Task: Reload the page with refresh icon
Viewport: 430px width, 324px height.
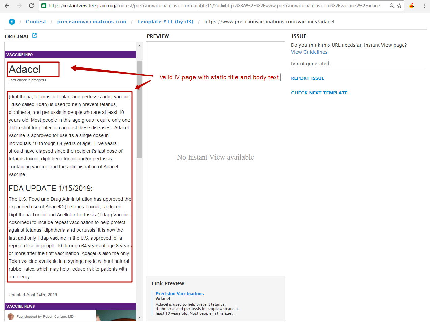Action: [31, 6]
